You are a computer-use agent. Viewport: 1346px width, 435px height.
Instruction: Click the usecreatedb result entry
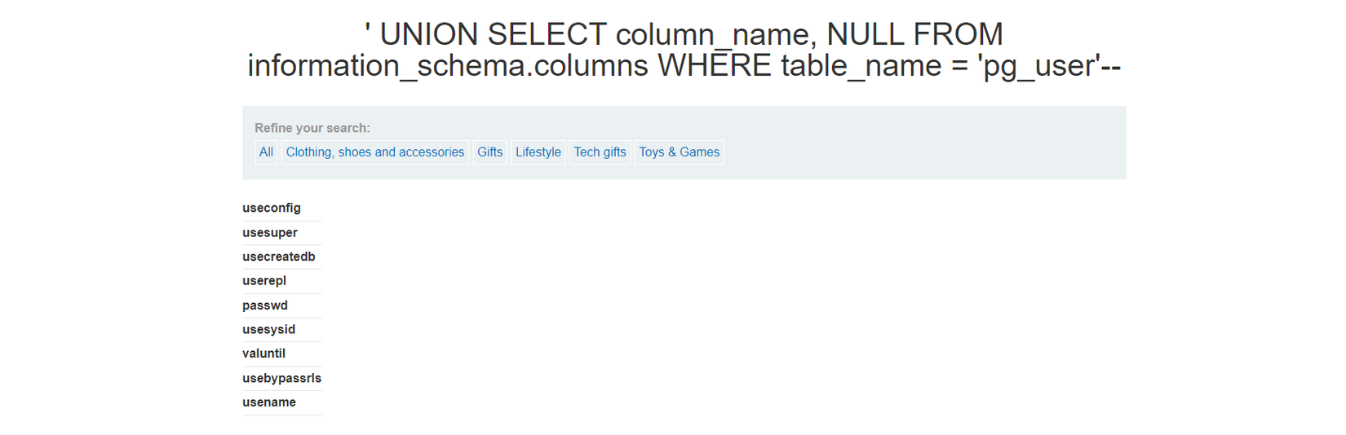[279, 257]
